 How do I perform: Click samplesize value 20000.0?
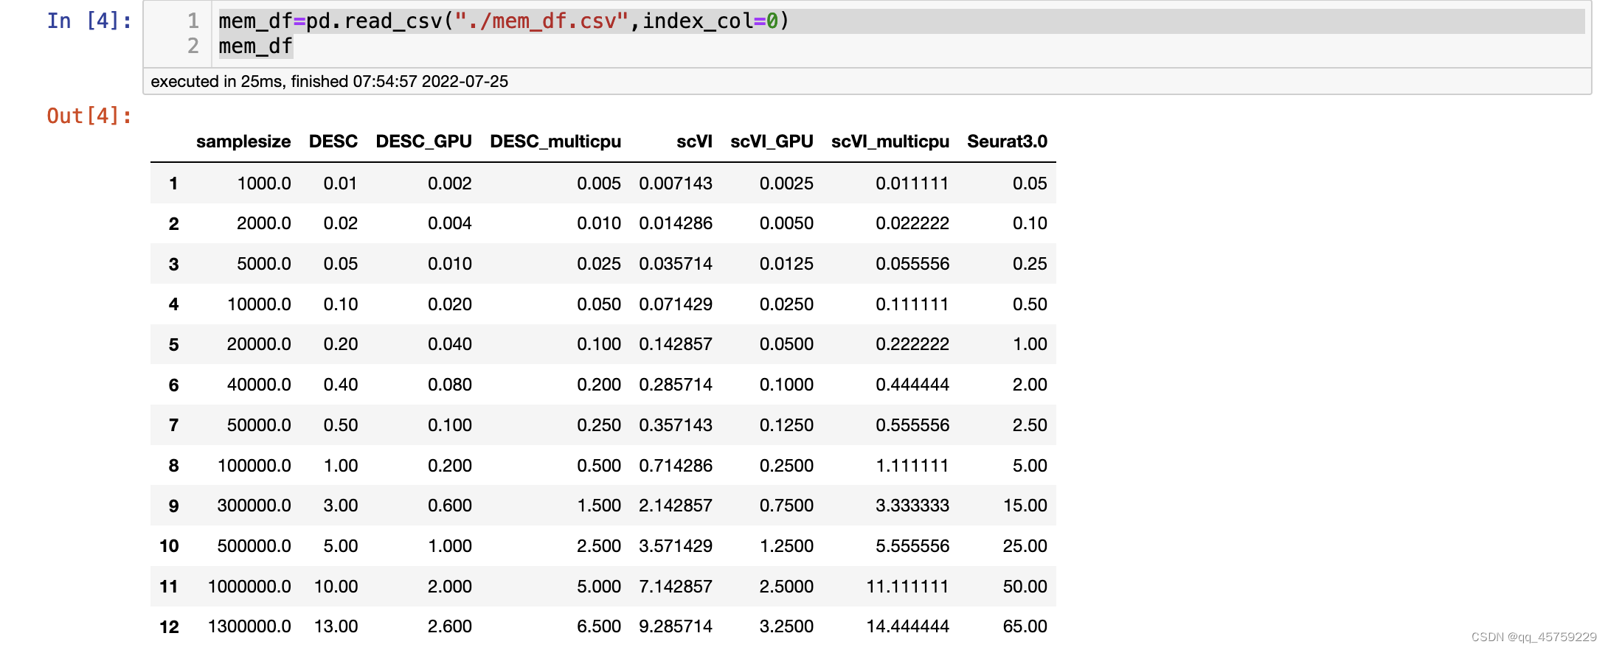[259, 344]
